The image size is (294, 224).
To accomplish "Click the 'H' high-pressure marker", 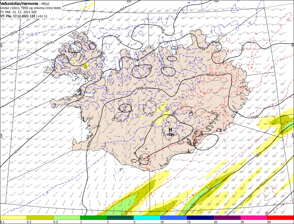I will (170, 130).
